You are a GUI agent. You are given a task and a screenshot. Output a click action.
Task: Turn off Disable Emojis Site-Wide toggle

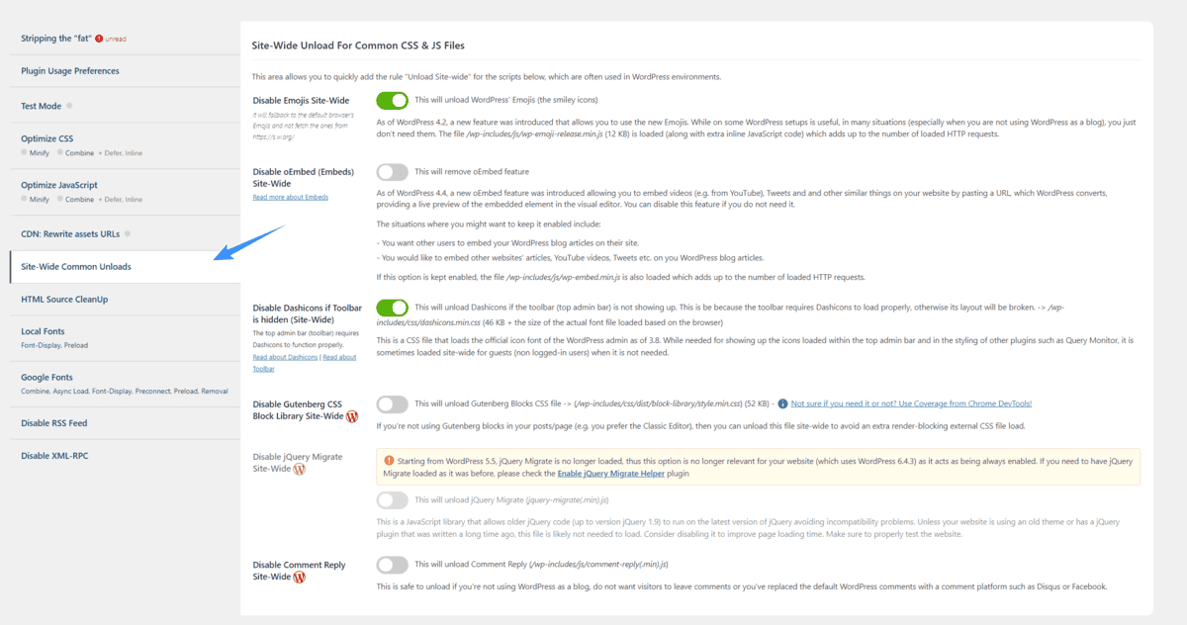(x=392, y=100)
